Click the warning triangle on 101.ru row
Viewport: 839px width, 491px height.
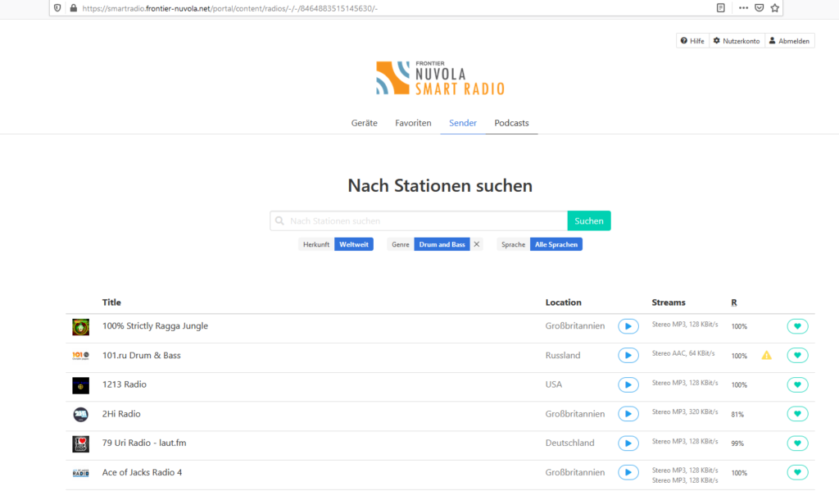pyautogui.click(x=767, y=355)
